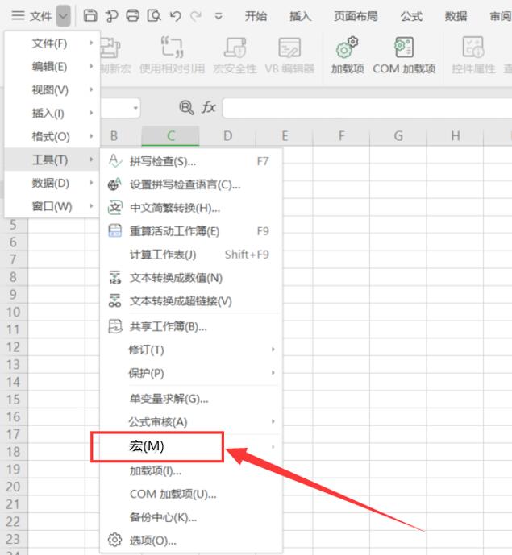Click the Save icon in quick toolbar
The image size is (512, 555).
pyautogui.click(x=90, y=16)
